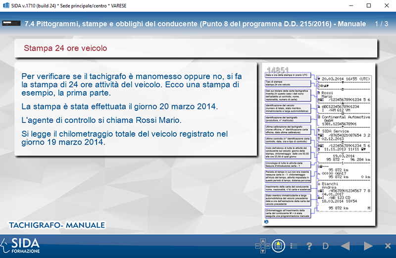396x258 pixels.
Task: Go to previous slide with left arrow
Action: (346, 246)
